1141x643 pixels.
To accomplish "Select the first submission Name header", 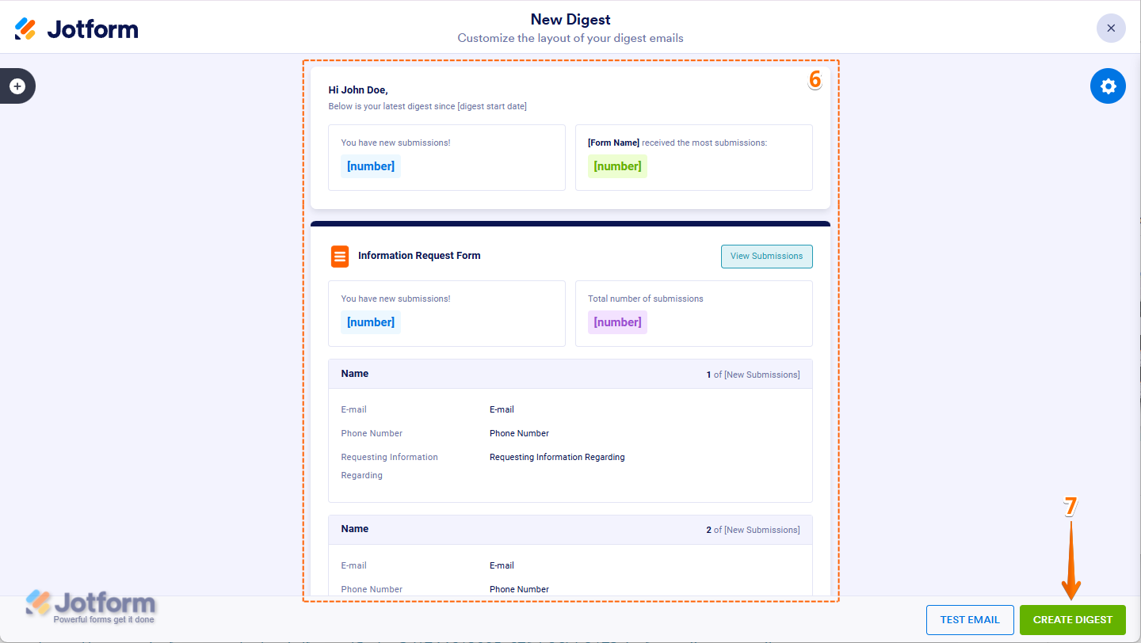I will pyautogui.click(x=355, y=374).
